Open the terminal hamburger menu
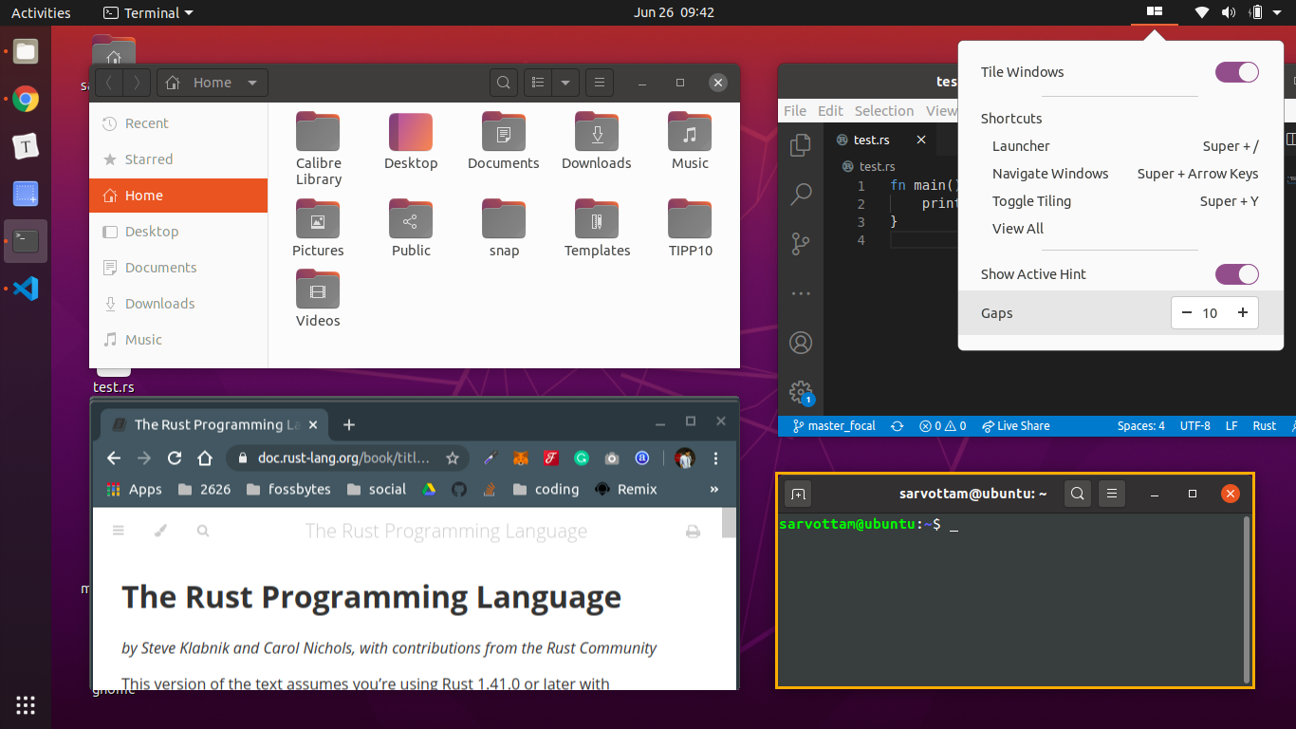Viewport: 1296px width, 729px height. coord(1111,494)
